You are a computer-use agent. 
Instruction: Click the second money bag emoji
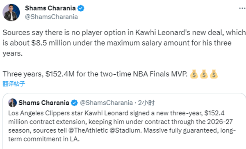pos(204,74)
